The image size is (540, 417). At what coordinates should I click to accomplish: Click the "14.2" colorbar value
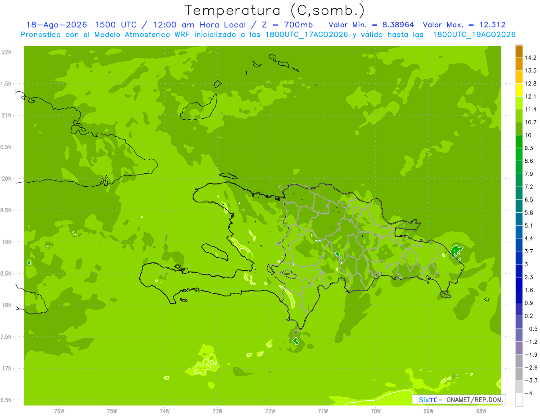531,58
